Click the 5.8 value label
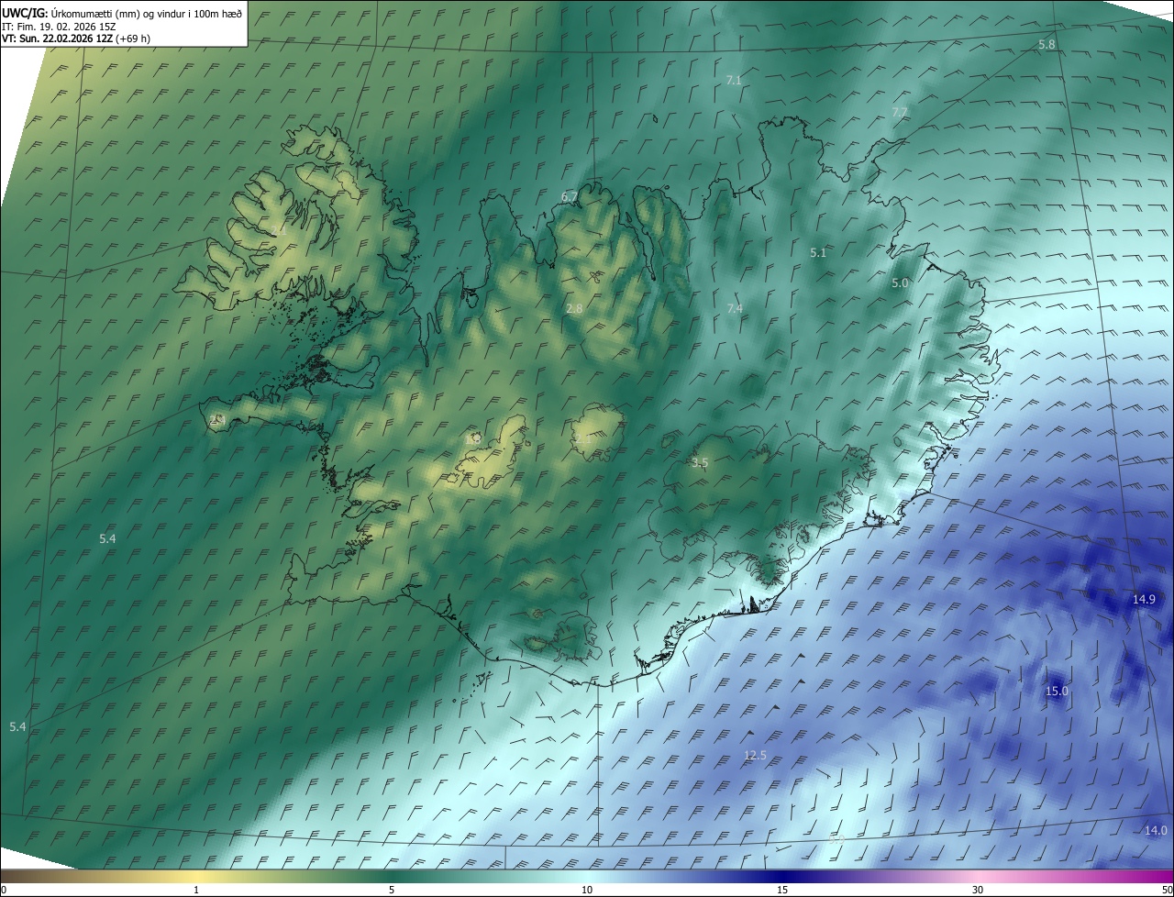 (1047, 45)
